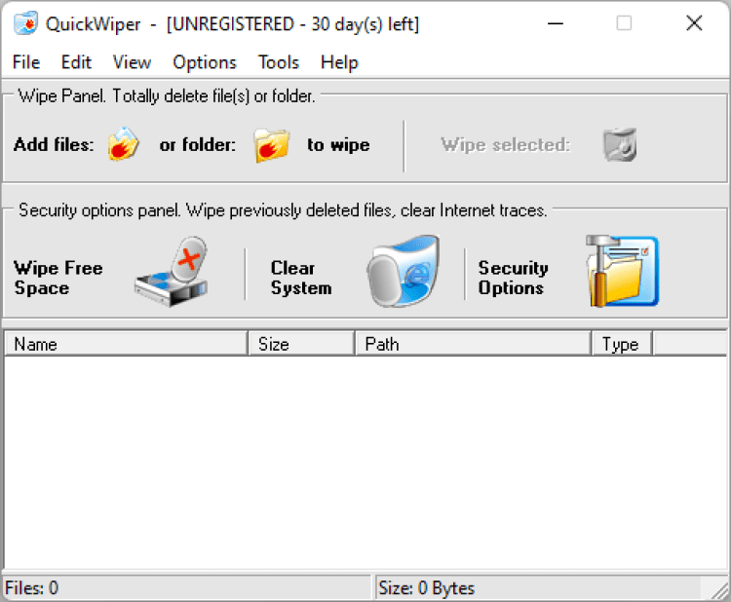This screenshot has height=602, width=731.
Task: Open the Help menu
Action: click(x=339, y=62)
